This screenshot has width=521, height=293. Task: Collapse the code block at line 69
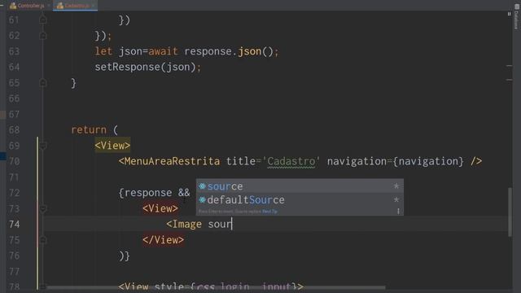pyautogui.click(x=43, y=146)
